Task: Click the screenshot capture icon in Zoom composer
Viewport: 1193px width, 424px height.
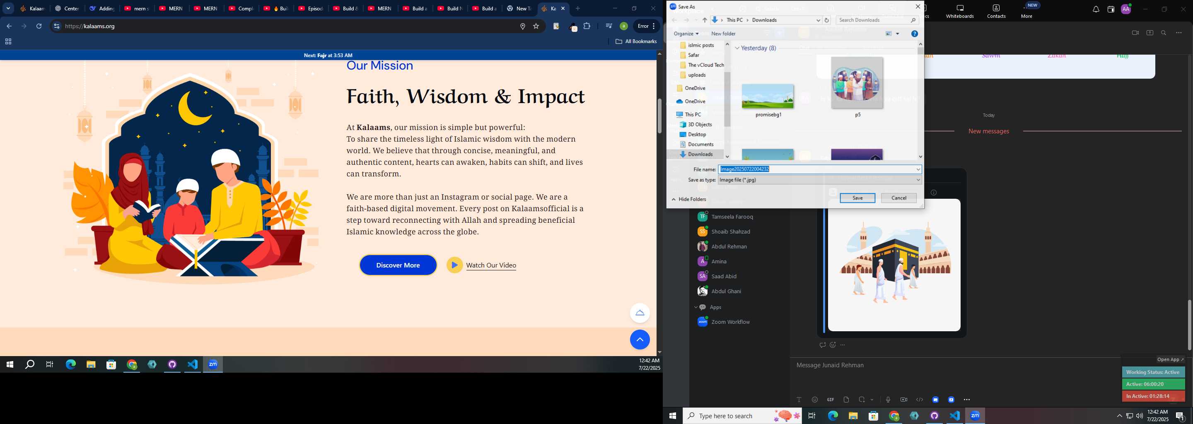Action: point(862,400)
